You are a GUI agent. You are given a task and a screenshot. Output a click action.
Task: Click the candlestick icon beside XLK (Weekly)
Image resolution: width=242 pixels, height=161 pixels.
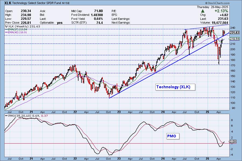tap(6, 26)
